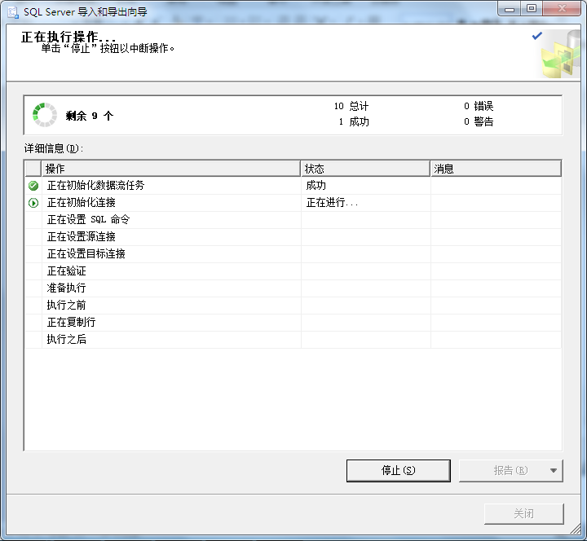Click the 操作 column header
The width and height of the screenshot is (587, 541).
coord(171,169)
